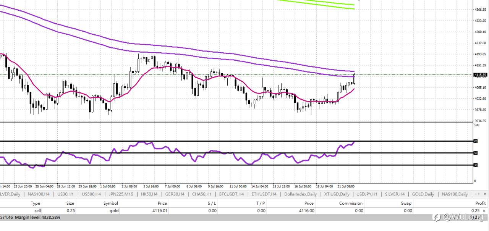Click the current price value 4116.00

coord(306,211)
